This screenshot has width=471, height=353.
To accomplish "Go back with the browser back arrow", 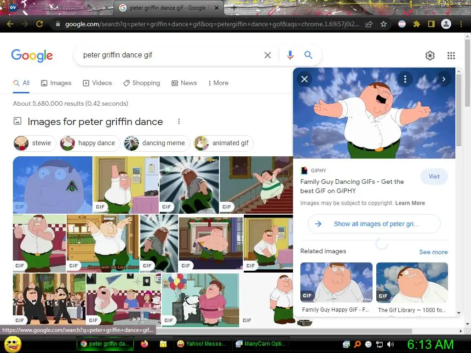I will click(10, 24).
